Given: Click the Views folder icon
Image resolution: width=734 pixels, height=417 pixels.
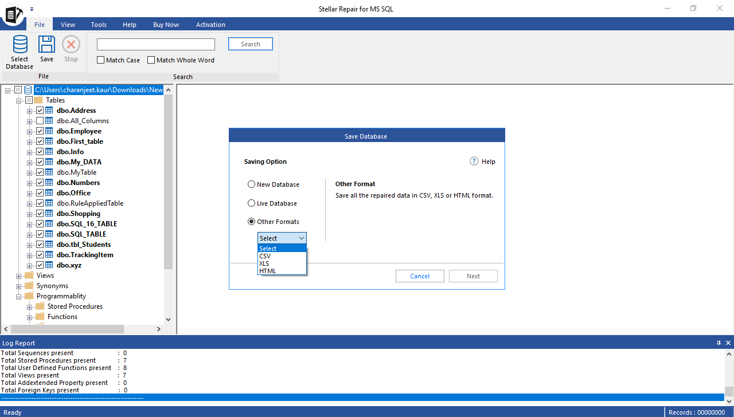Looking at the screenshot, I should 29,276.
